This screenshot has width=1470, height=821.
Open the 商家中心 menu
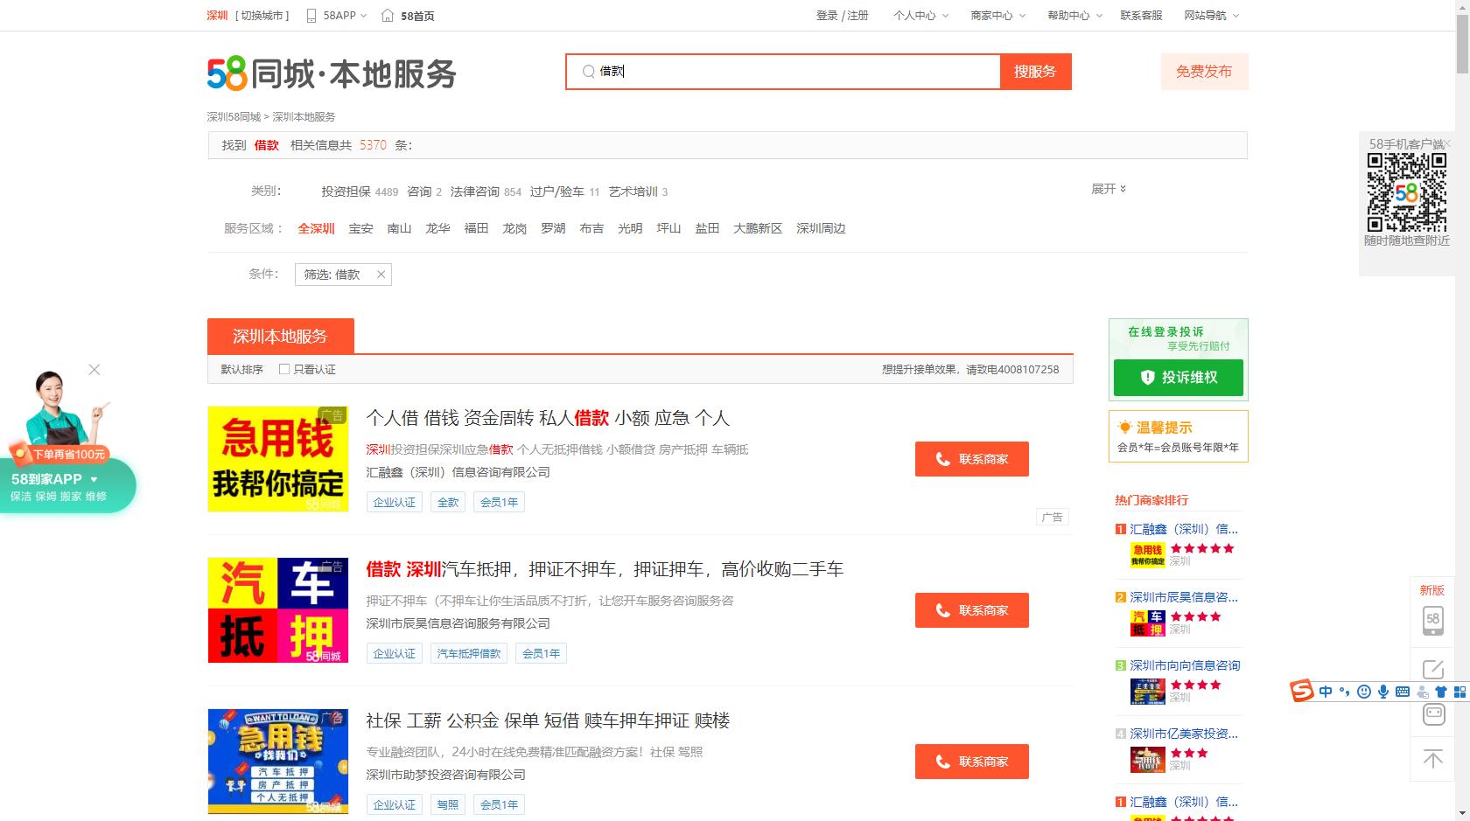(990, 15)
